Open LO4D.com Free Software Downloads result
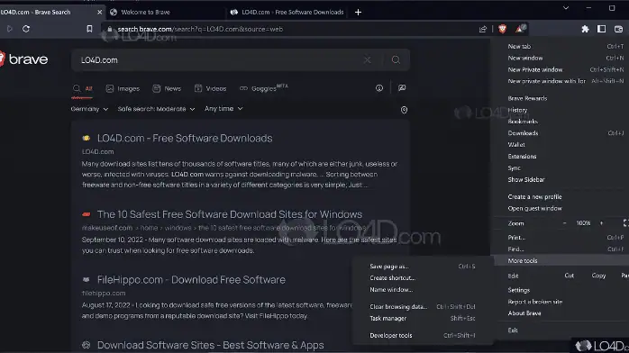 tap(185, 139)
